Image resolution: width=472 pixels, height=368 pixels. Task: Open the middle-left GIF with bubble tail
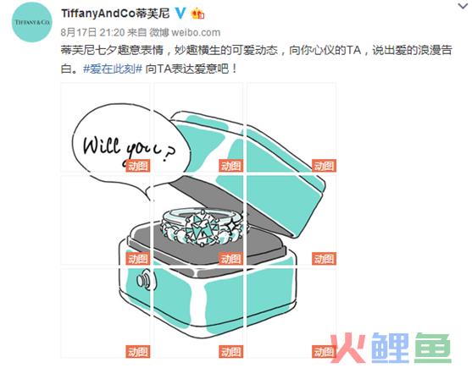(x=105, y=221)
